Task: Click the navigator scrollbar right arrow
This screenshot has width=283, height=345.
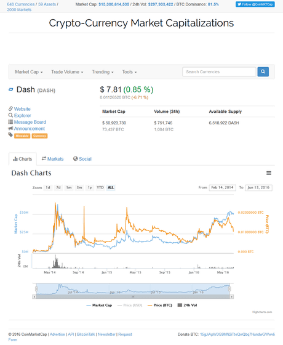Action: (232, 297)
